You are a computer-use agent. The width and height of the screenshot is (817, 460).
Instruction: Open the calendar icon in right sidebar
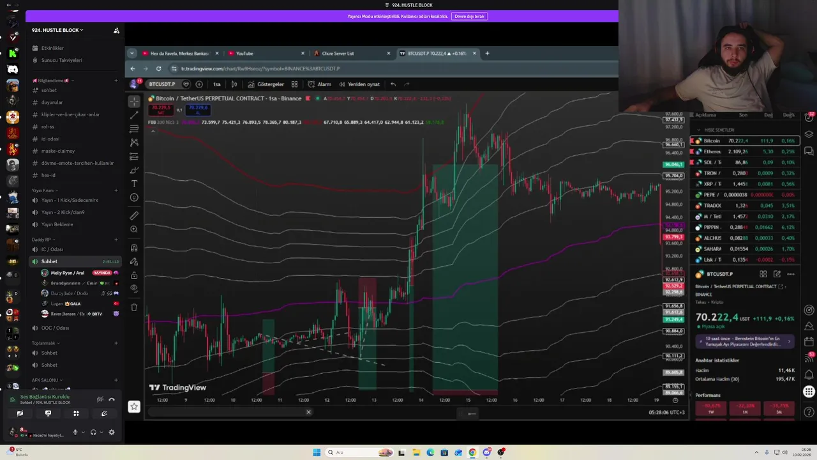pos(809,342)
